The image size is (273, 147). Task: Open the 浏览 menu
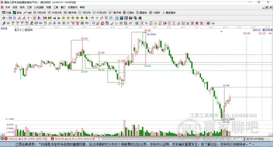coord(15,7)
